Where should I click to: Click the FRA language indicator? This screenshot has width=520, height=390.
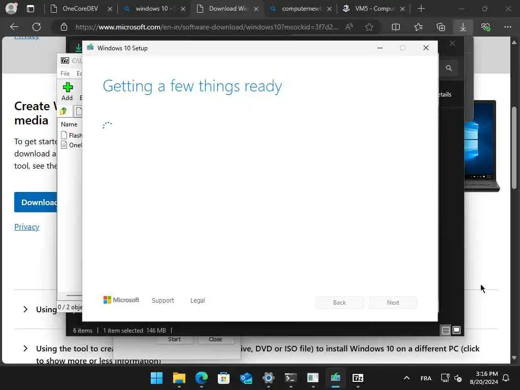426,378
